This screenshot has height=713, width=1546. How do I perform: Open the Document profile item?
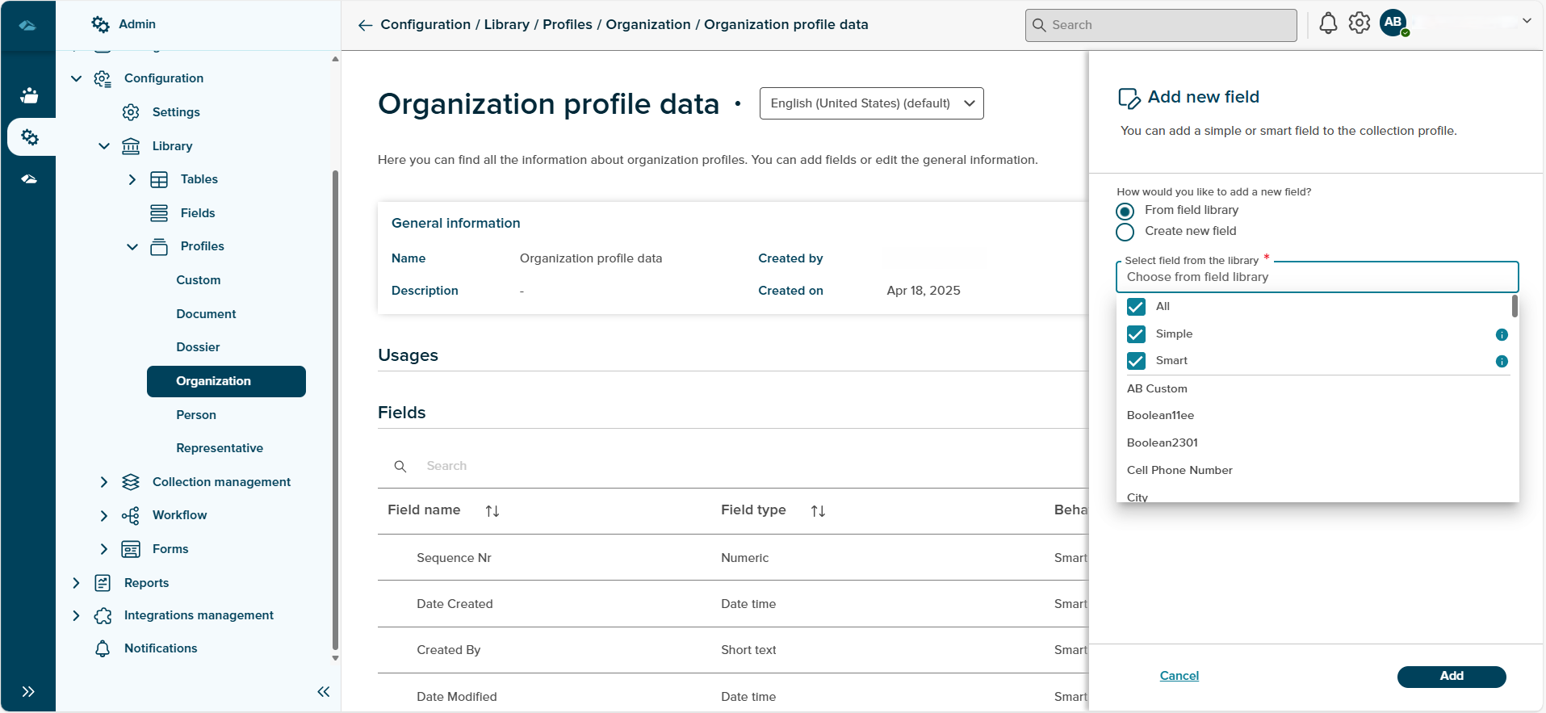pos(206,314)
